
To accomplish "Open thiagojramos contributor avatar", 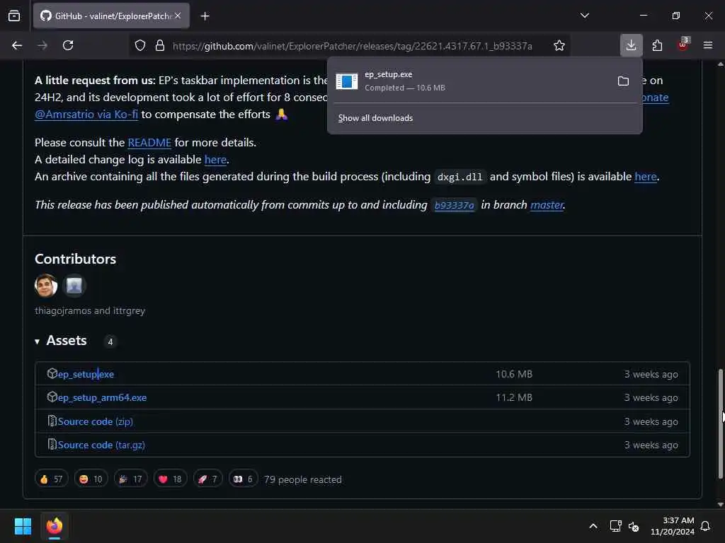I will (46, 286).
